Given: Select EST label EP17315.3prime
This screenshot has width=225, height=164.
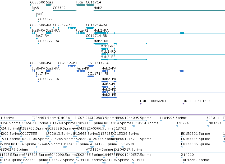Looking at the screenshot, I should 36,155.
